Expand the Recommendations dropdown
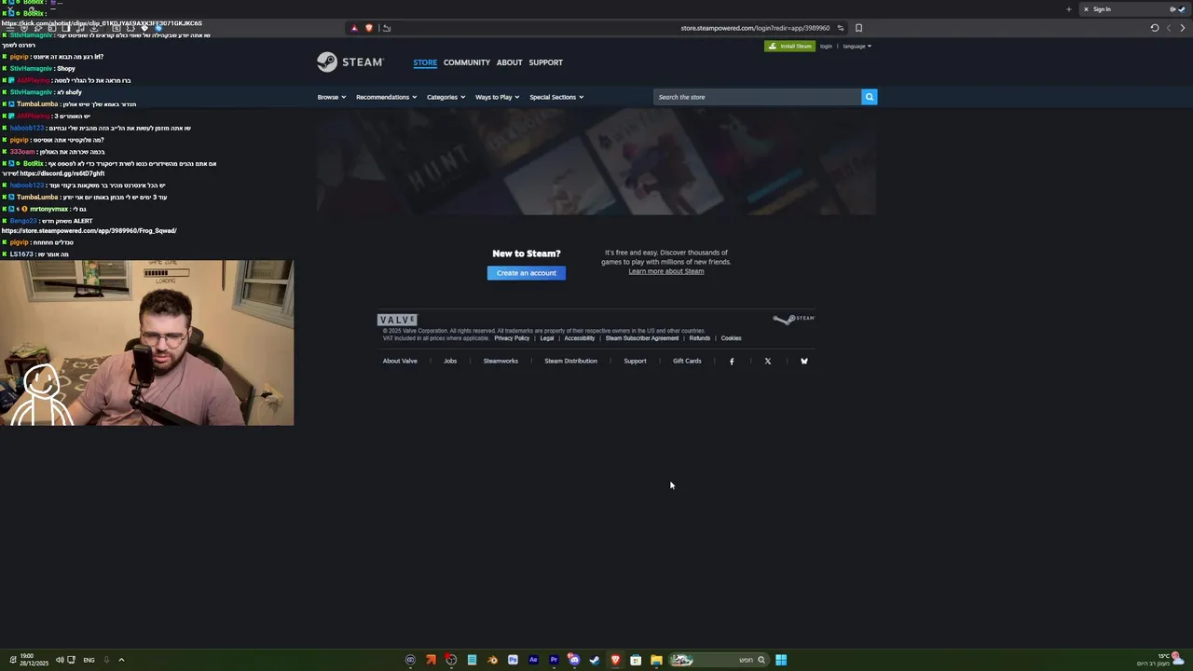This screenshot has height=671, width=1193. [x=386, y=97]
